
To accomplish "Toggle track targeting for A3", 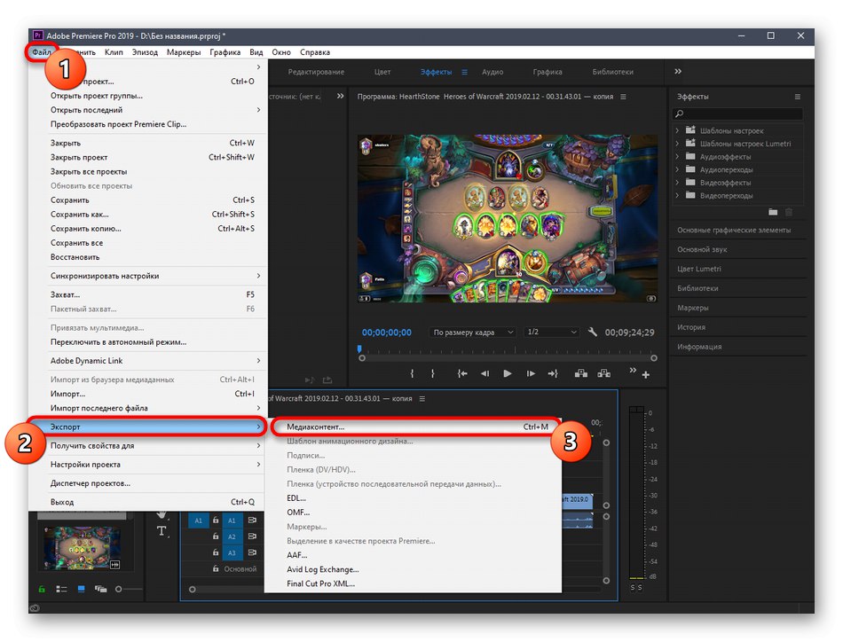I will pyautogui.click(x=232, y=552).
